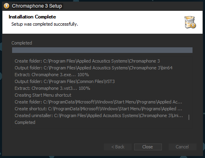Click the greyed-out Cancel button
The width and height of the screenshot is (205, 158).
pos(182,147)
